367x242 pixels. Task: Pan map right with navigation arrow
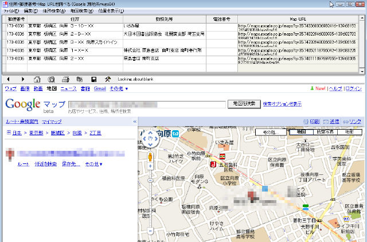click(x=156, y=139)
